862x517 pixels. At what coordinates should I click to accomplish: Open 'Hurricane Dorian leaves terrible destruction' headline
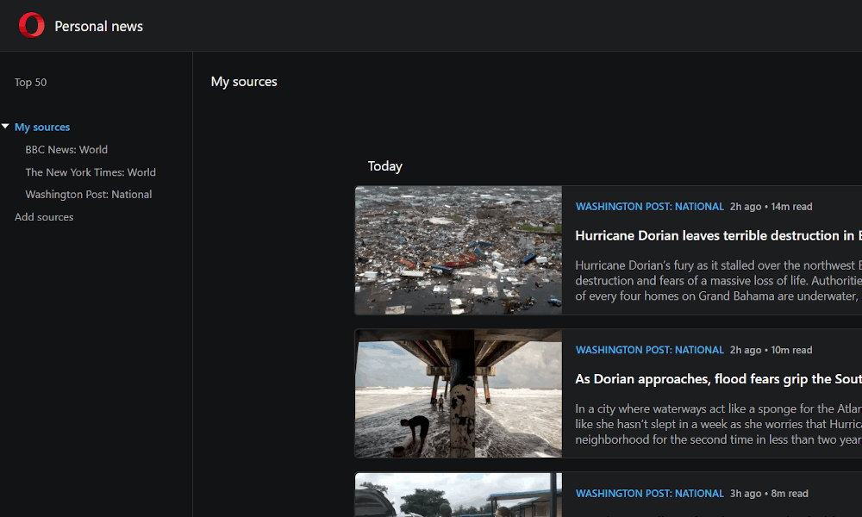[x=717, y=235]
